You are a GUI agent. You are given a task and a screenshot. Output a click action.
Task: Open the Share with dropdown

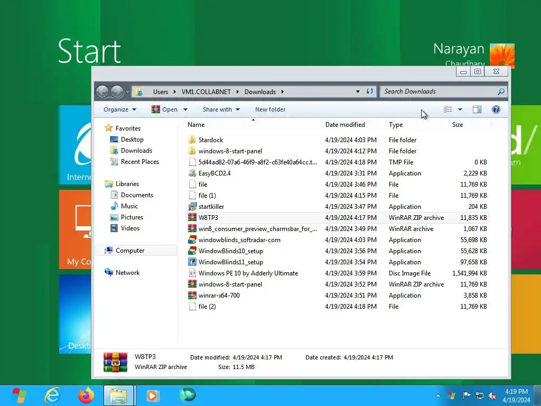point(221,109)
